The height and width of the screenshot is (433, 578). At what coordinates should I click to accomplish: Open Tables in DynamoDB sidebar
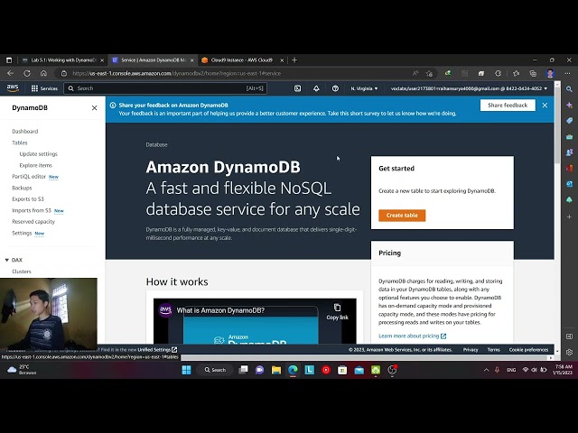(20, 143)
